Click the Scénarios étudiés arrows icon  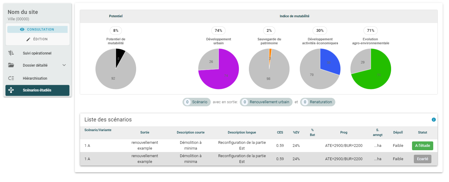11,90
